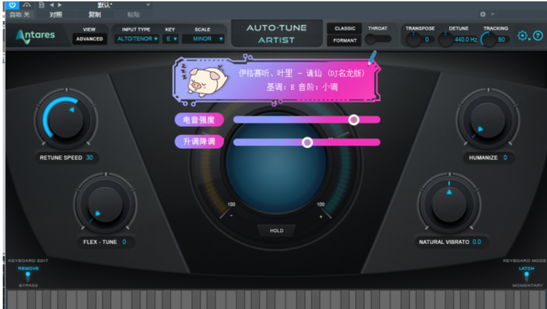Viewport: 547px width, 309px height.
Task: Go to the next preset arrow
Action: tap(59, 5)
